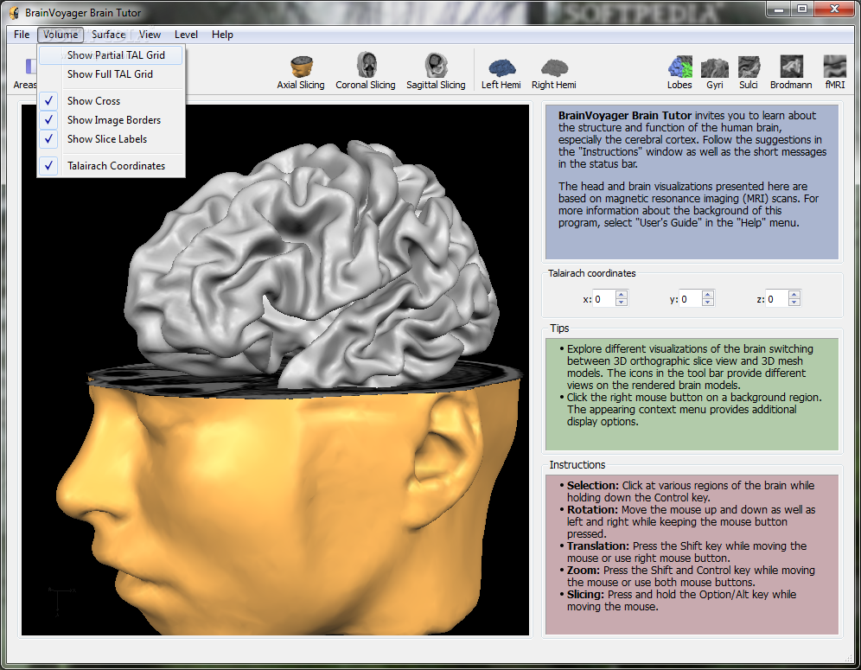Click the BrainVoyager title bar icon

click(14, 13)
